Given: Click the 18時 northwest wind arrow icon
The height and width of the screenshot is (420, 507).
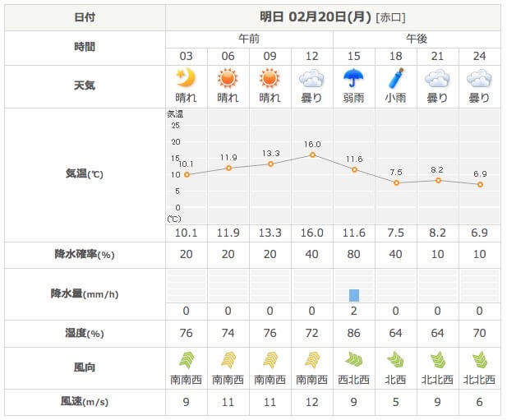Looking at the screenshot, I should click(x=396, y=359).
